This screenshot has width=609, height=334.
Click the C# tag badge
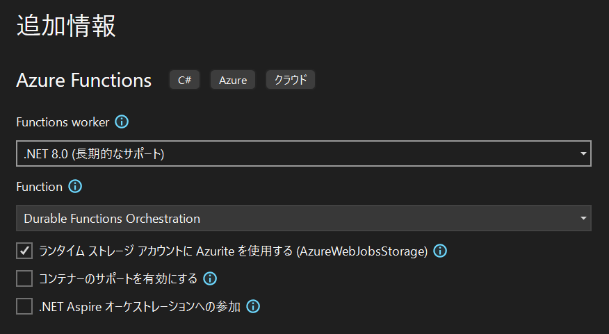coord(184,80)
